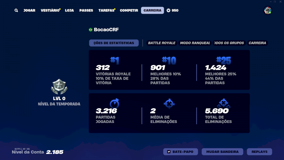284x160 pixels.
Task: Open the Bate-Papo chat button
Action: 181,152
